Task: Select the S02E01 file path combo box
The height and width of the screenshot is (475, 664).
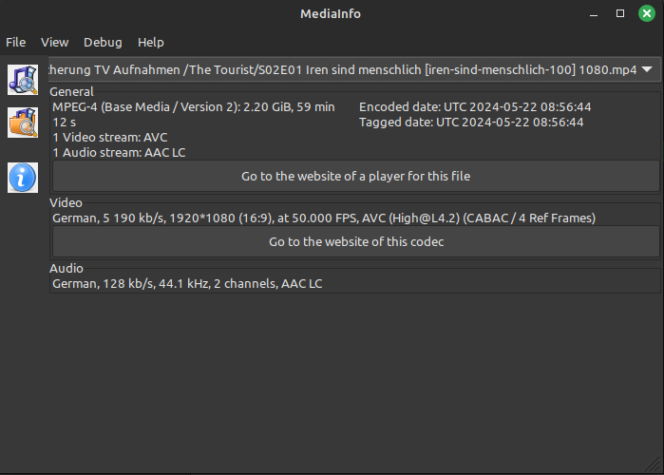Action: [x=354, y=69]
